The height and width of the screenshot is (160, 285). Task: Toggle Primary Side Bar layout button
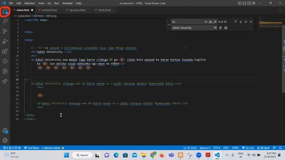pos(240,3)
